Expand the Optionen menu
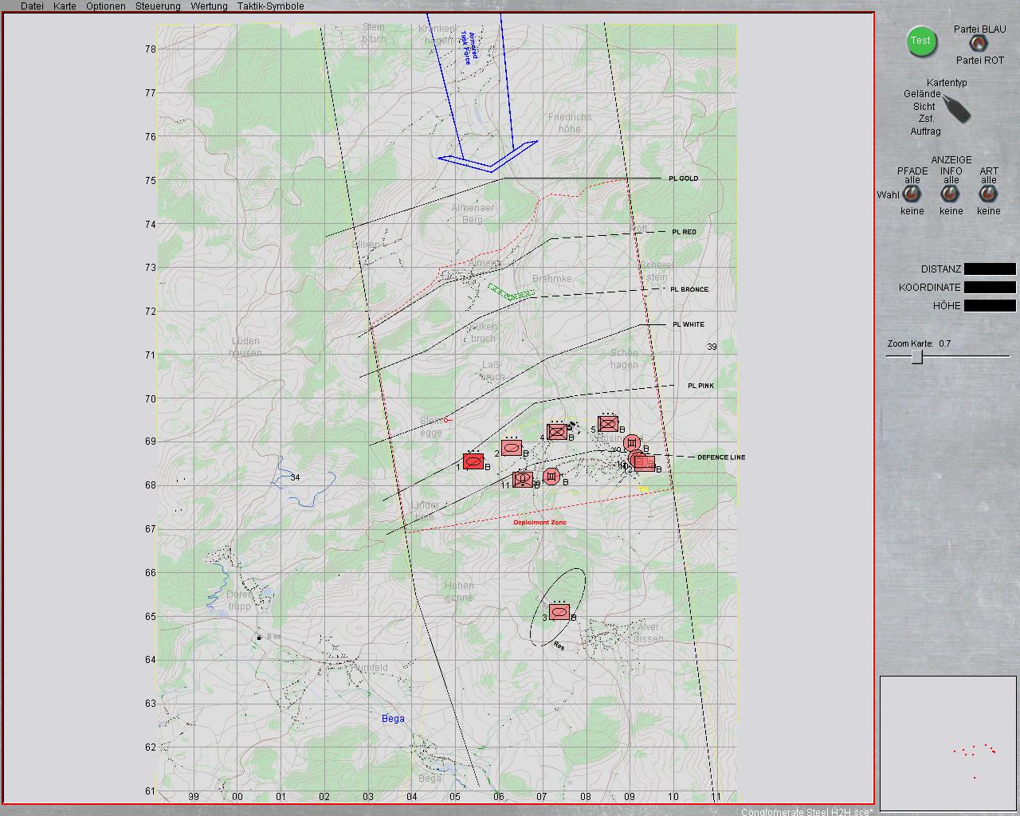1020x816 pixels. pos(105,6)
